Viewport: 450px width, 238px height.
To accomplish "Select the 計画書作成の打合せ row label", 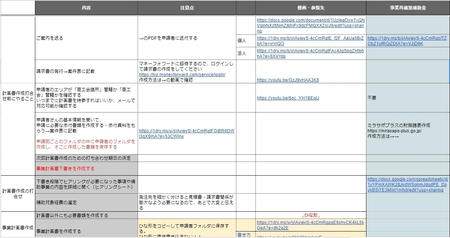I will (18, 194).
